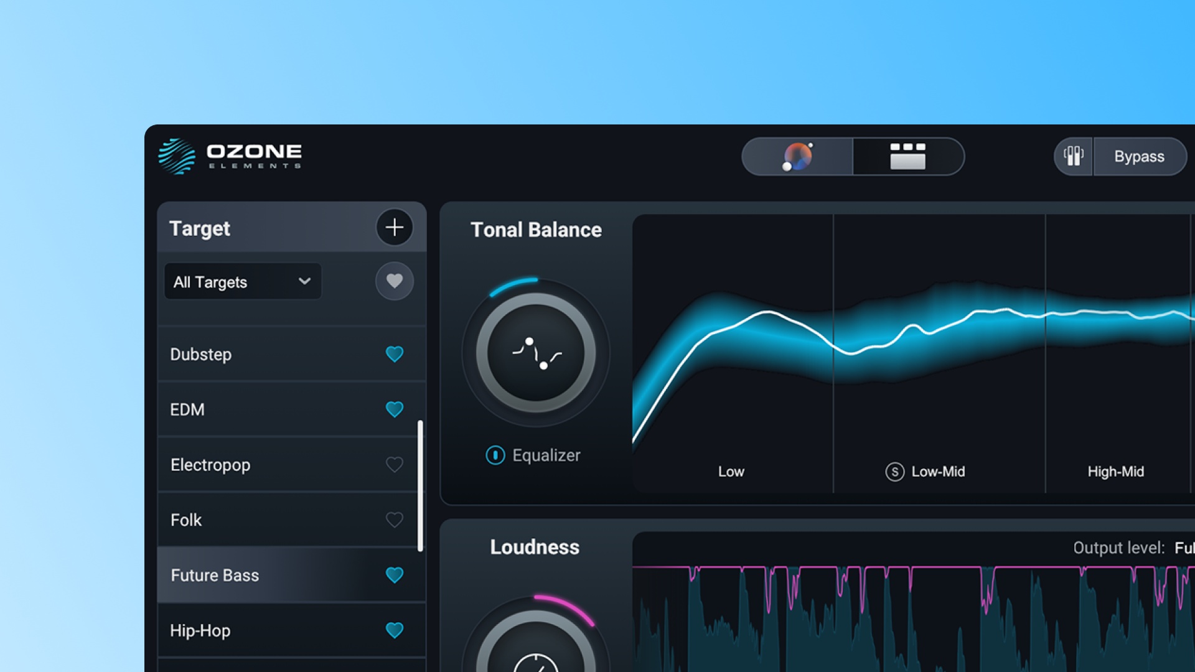Click the Equalizer label
This screenshot has height=672, width=1195.
click(546, 455)
